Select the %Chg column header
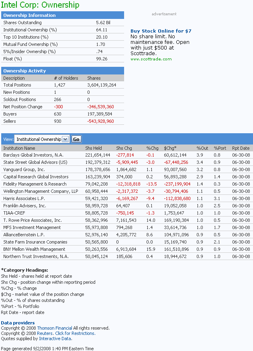 [x=152, y=148]
